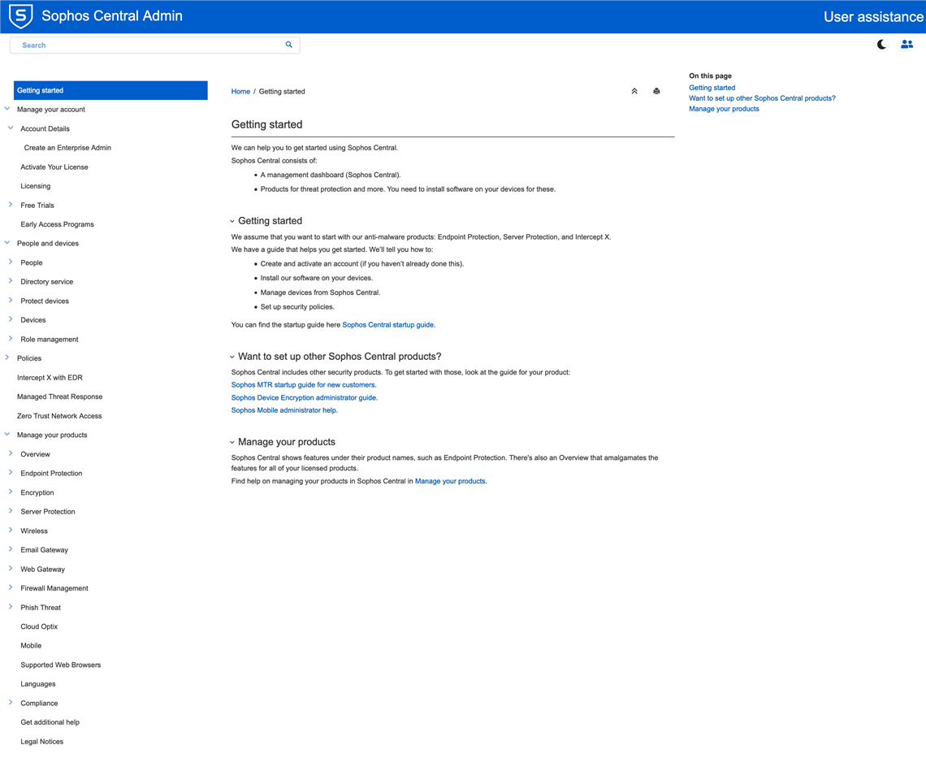Expand the People tree node

tap(11, 262)
